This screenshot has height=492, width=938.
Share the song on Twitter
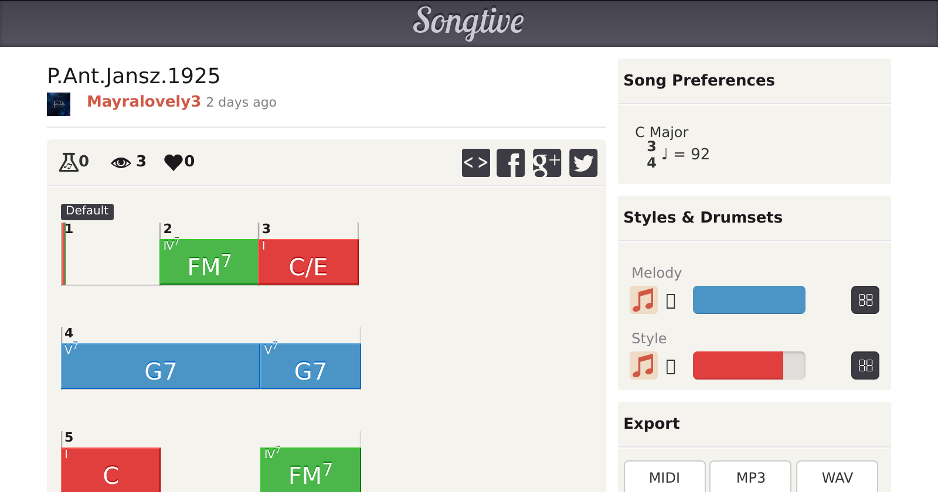click(x=583, y=163)
